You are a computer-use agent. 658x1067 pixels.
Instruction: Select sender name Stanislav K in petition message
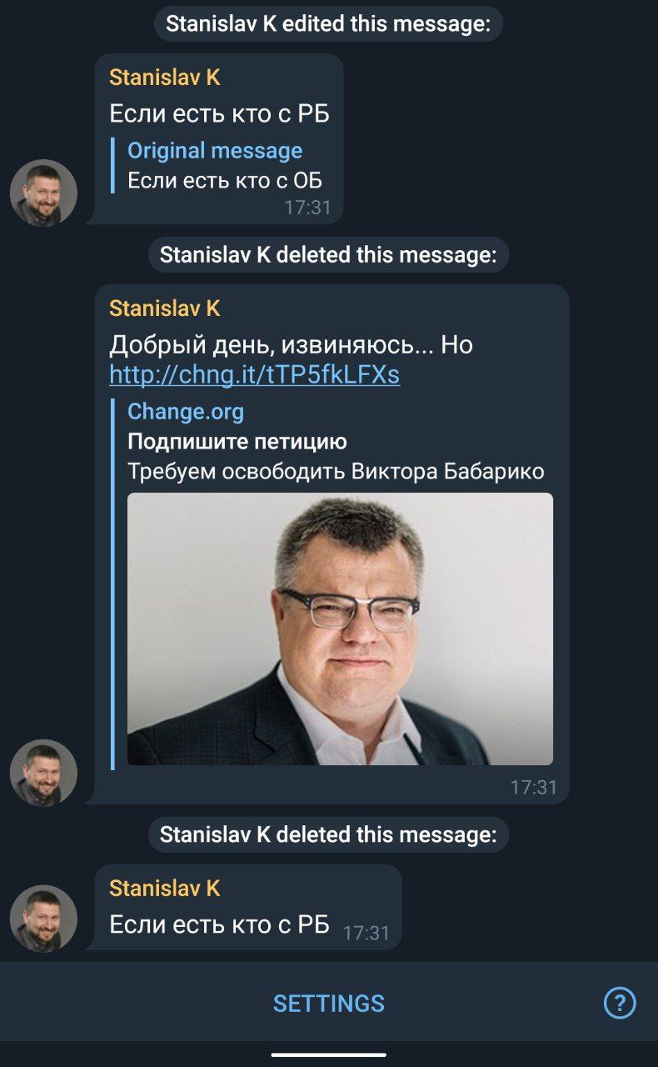tap(165, 308)
